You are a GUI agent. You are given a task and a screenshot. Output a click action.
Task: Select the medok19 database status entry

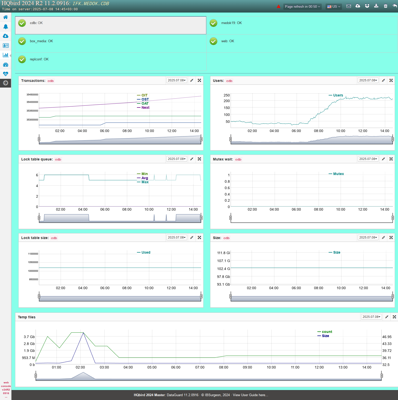[231, 23]
